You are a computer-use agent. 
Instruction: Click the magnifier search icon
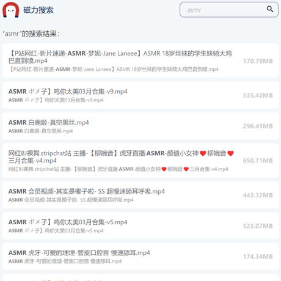[270, 9]
